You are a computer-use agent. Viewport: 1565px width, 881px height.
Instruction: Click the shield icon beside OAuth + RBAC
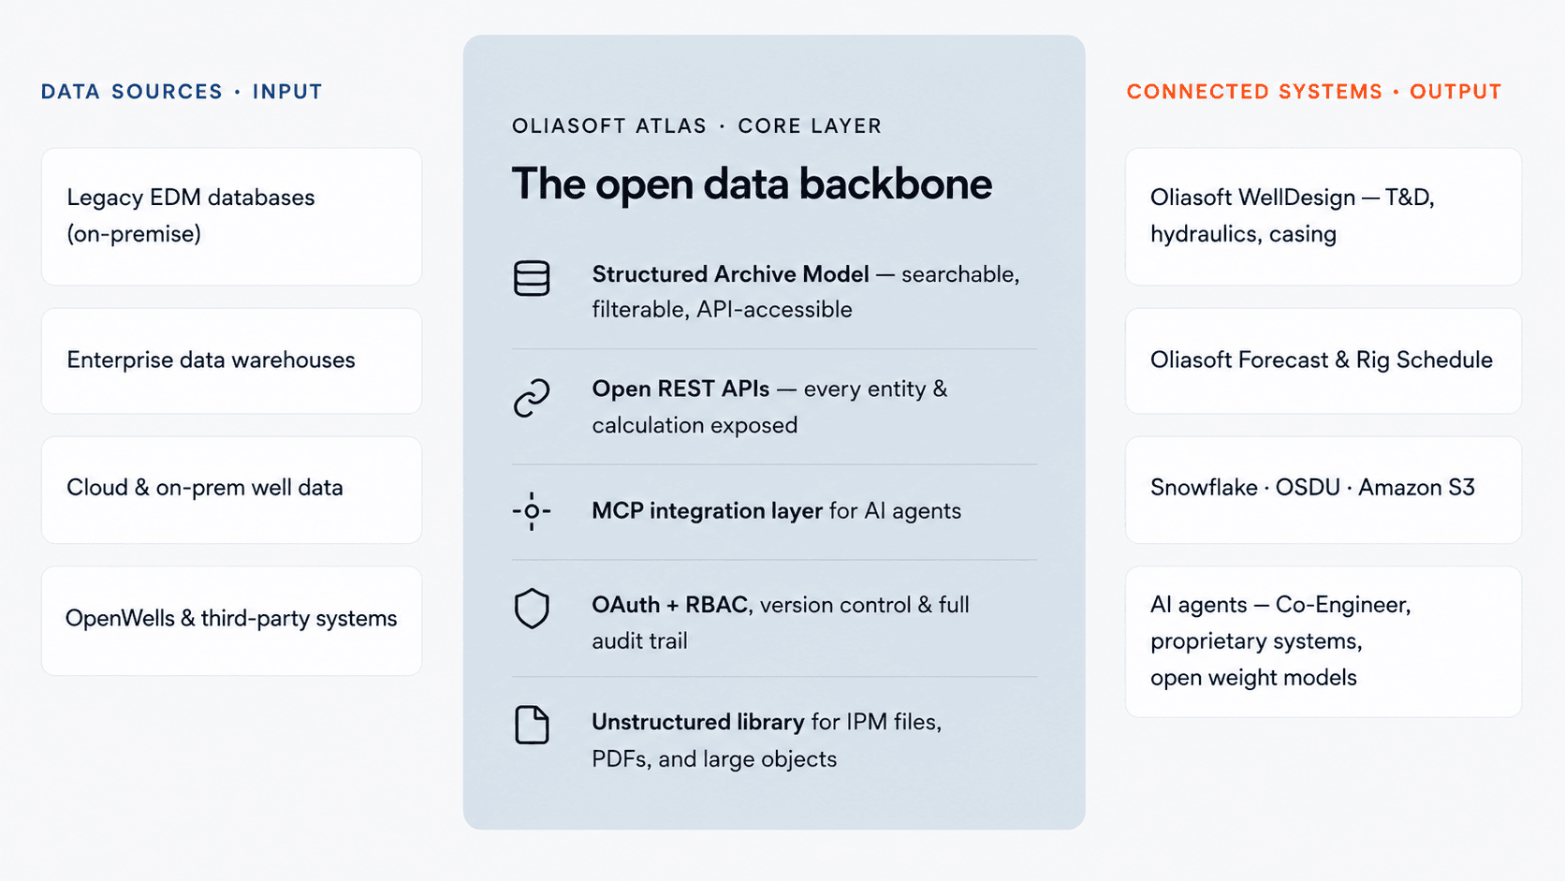[532, 609]
